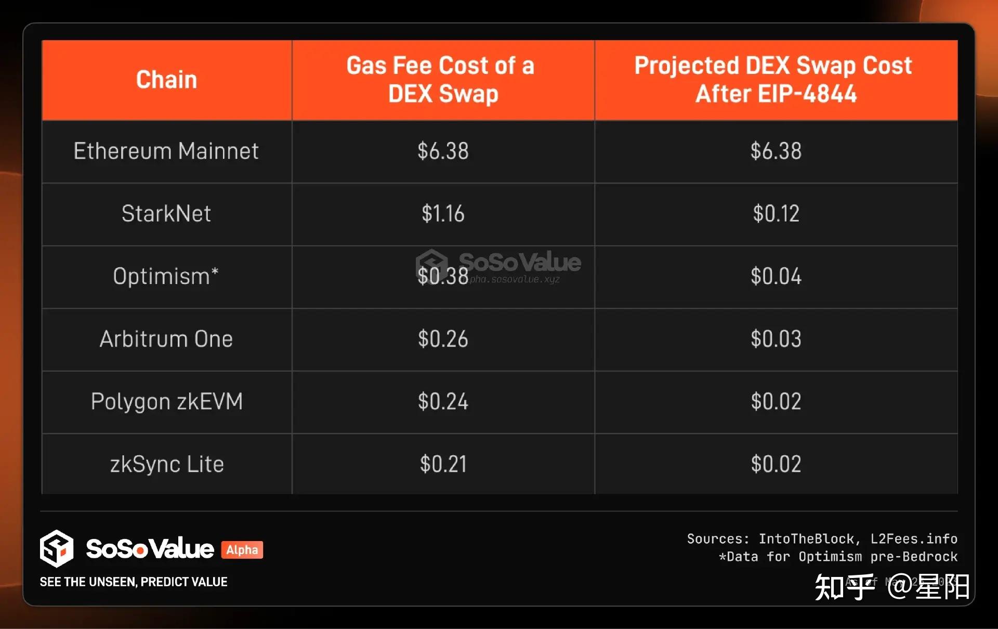Click the SEE THE UNSEEN, PREDICT VALUE tagline
Image resolution: width=998 pixels, height=629 pixels.
point(134,582)
